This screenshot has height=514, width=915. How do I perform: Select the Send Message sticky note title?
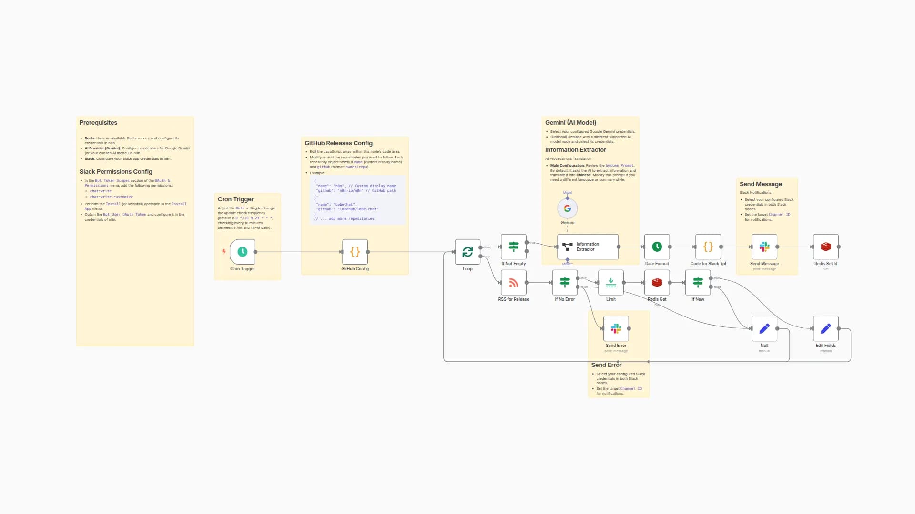(761, 184)
